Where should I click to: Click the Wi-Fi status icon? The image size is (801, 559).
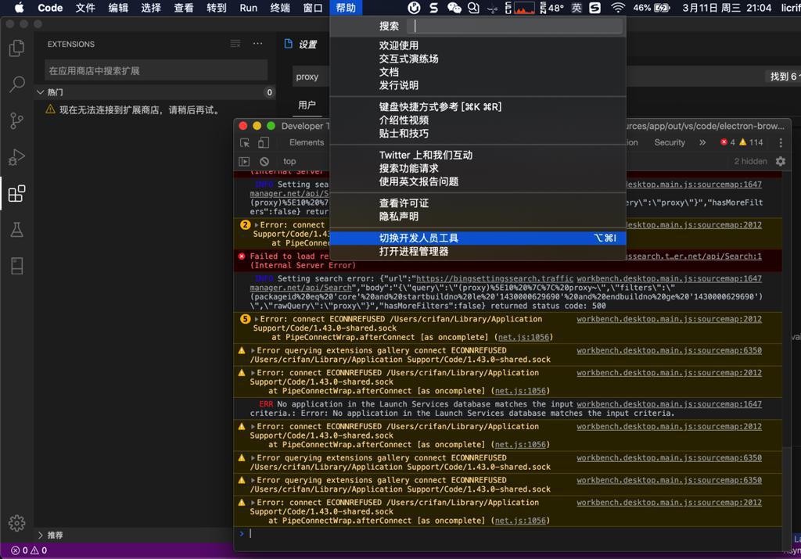coord(618,8)
